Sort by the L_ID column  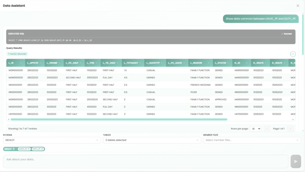15,63
